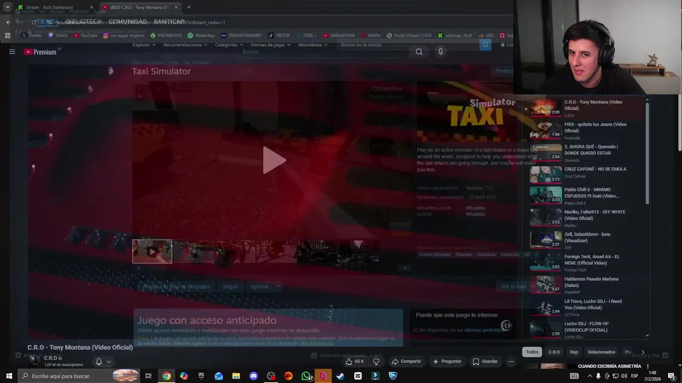
Task: Expand the subscription notification dropdown arrow
Action: tap(109, 362)
